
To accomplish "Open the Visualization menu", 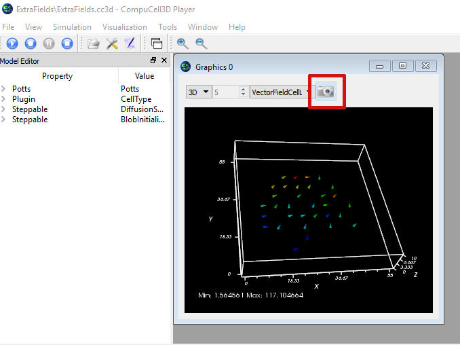I will pyautogui.click(x=125, y=27).
